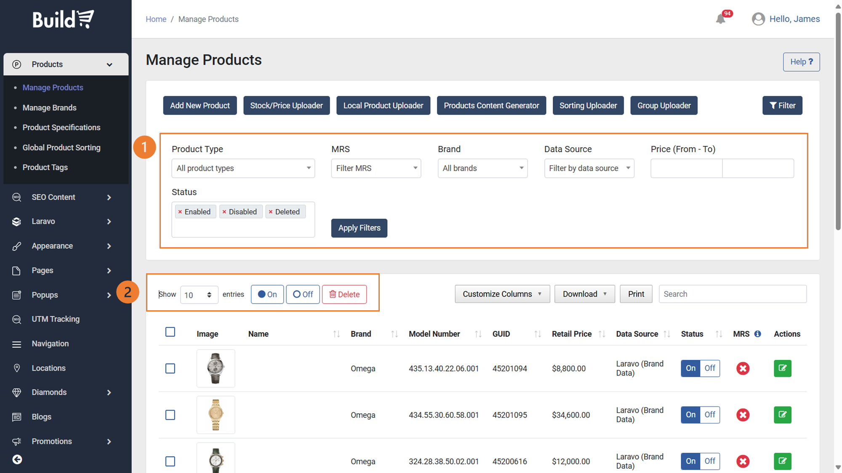This screenshot has width=842, height=473.
Task: Click the Home breadcrumb link
Action: coord(156,19)
